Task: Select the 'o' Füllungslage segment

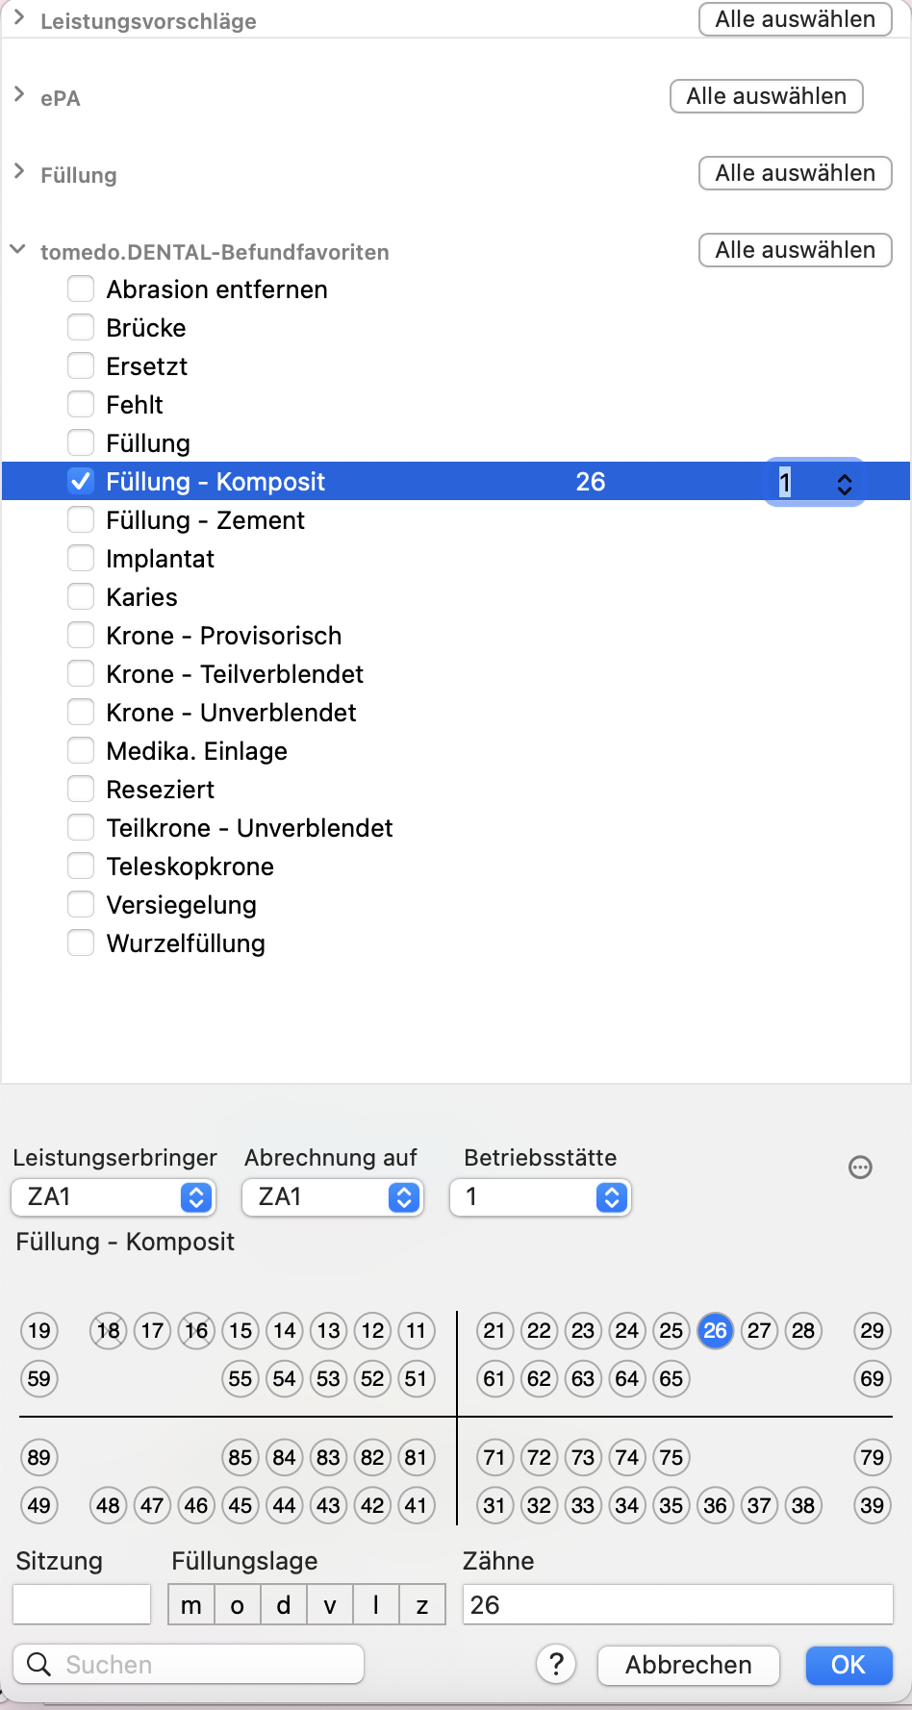Action: tap(237, 1605)
